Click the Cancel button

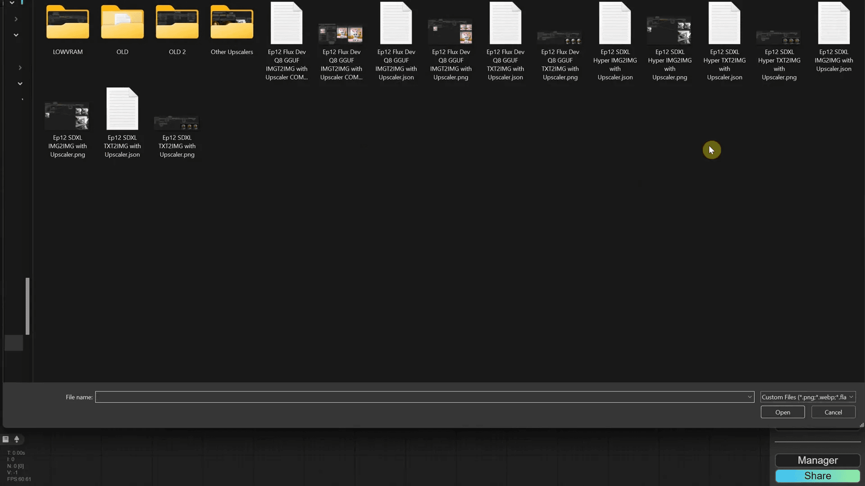coord(833,412)
